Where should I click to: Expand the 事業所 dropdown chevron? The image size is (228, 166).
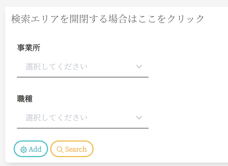tap(139, 67)
